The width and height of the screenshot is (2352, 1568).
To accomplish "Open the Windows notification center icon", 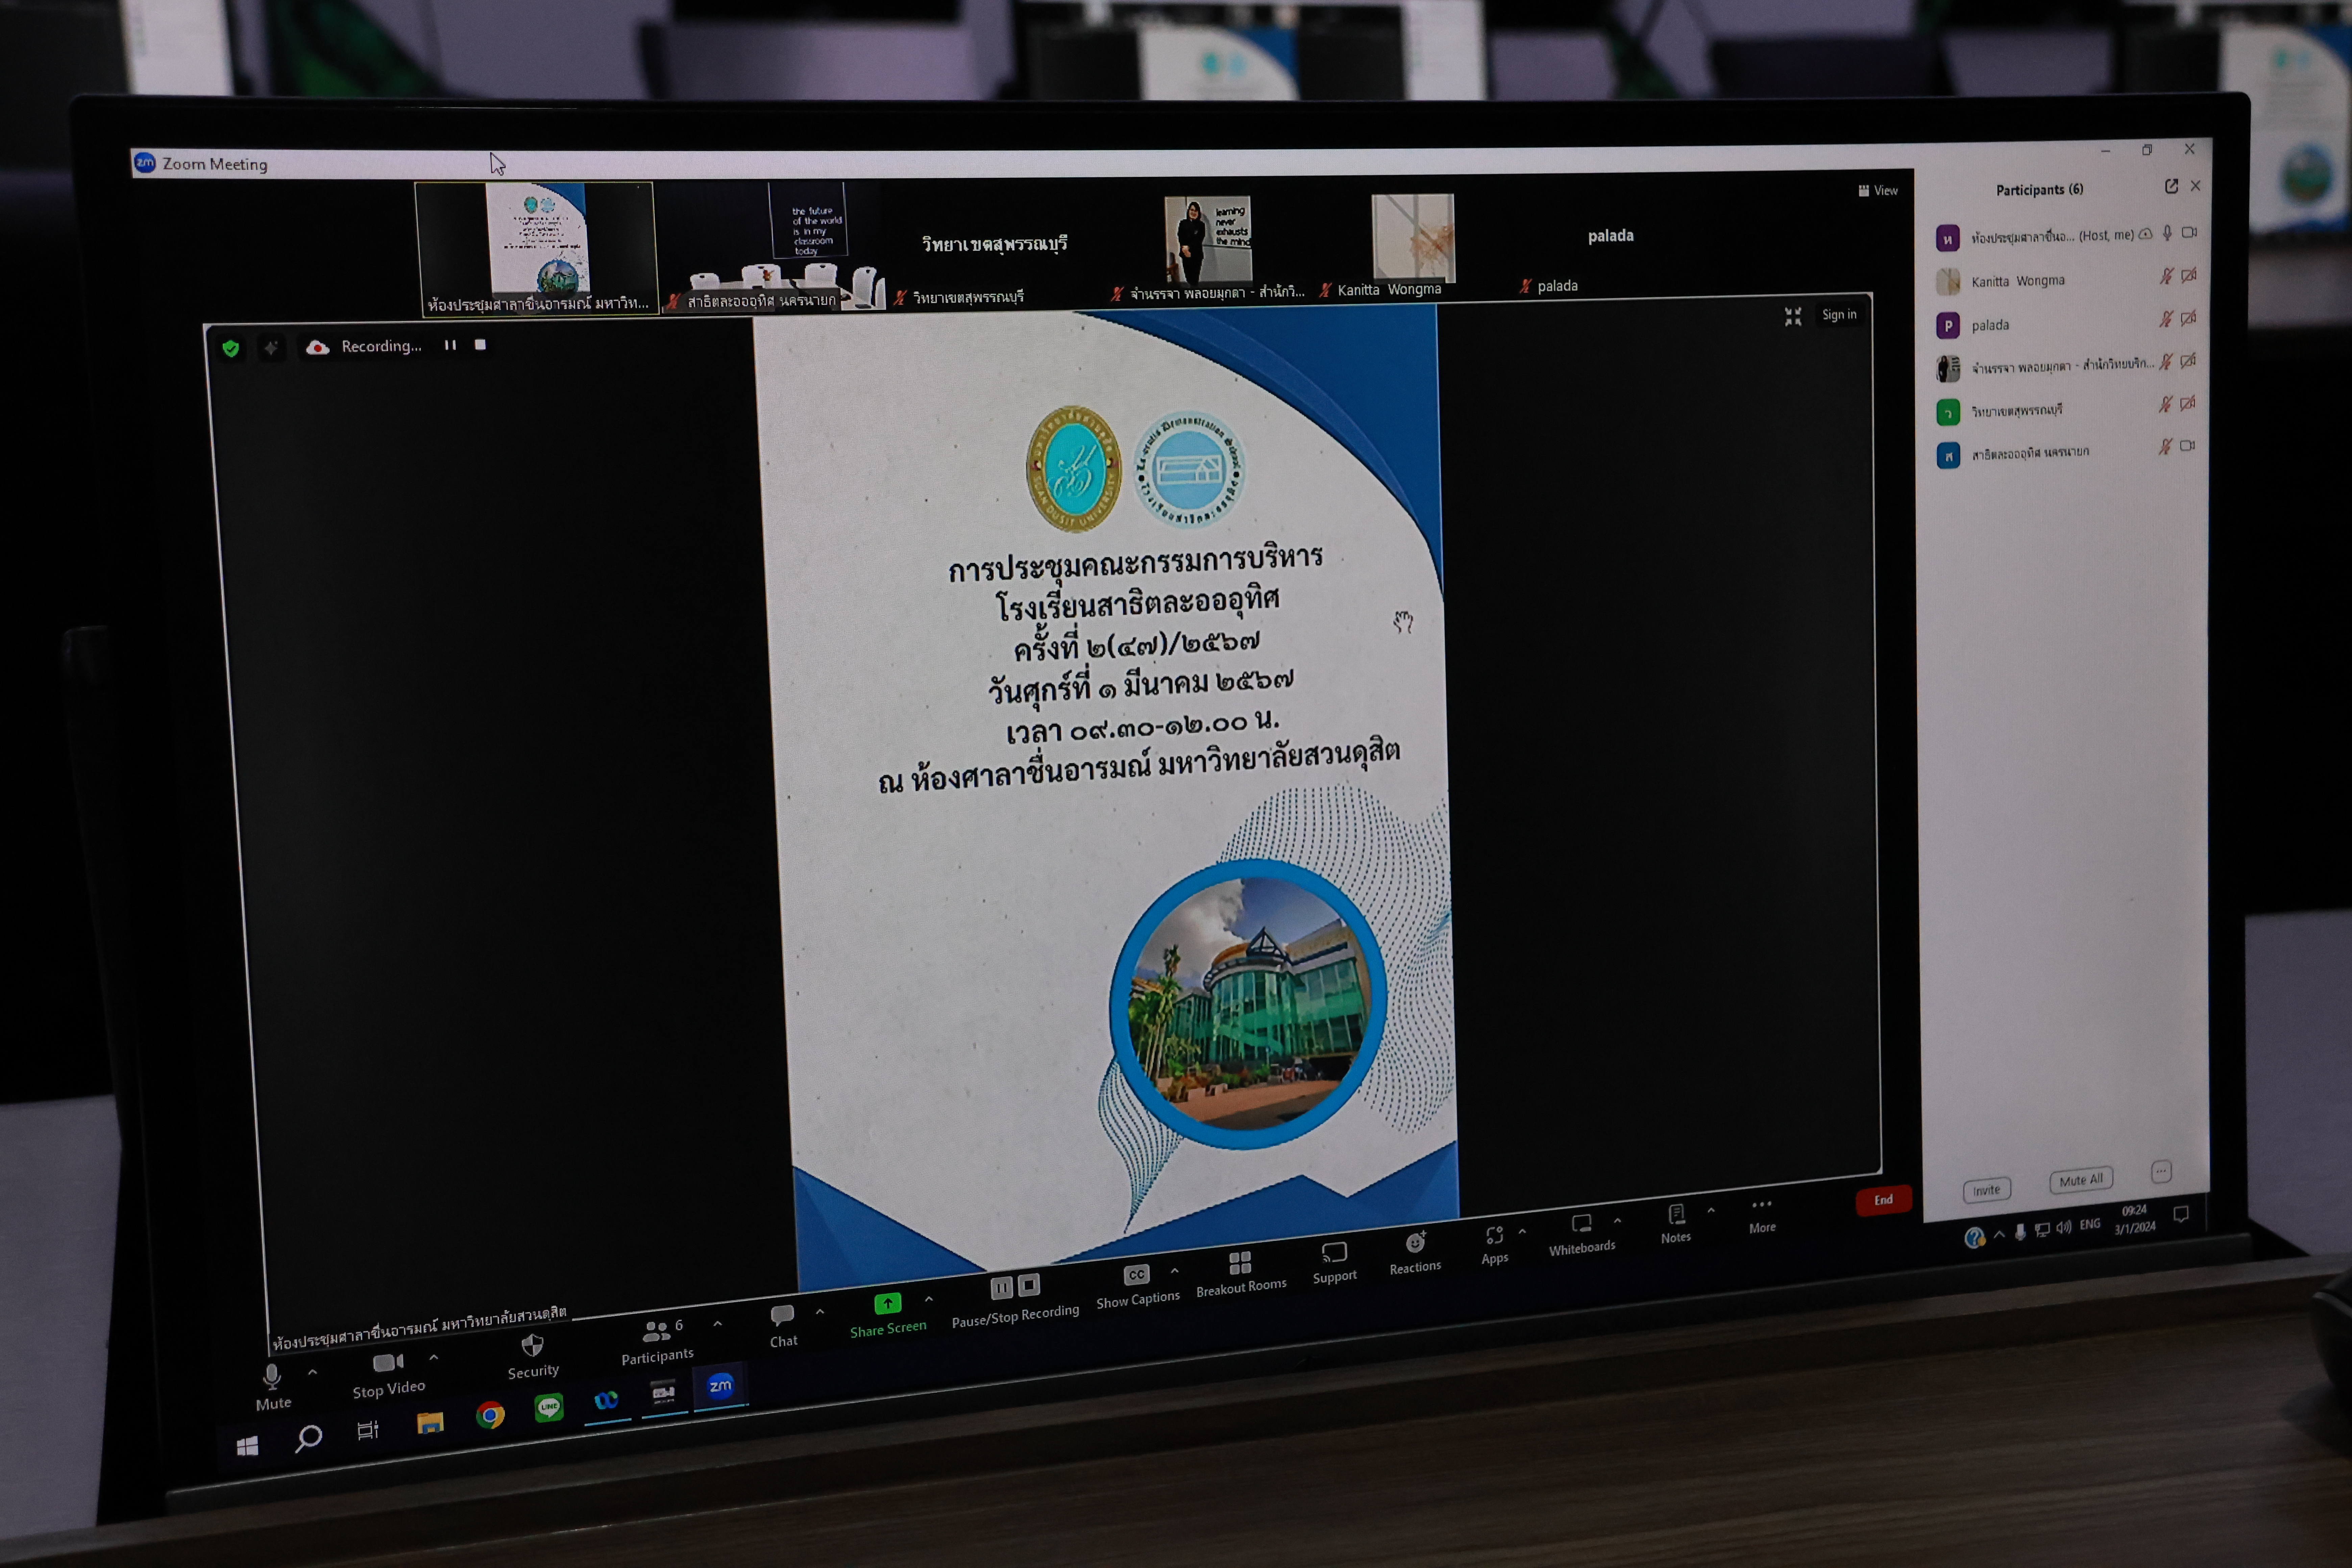I will [x=2181, y=1214].
